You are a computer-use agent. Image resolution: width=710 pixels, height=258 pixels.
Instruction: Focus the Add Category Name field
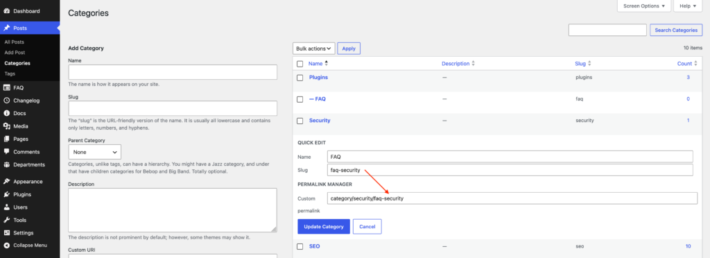[x=173, y=72]
